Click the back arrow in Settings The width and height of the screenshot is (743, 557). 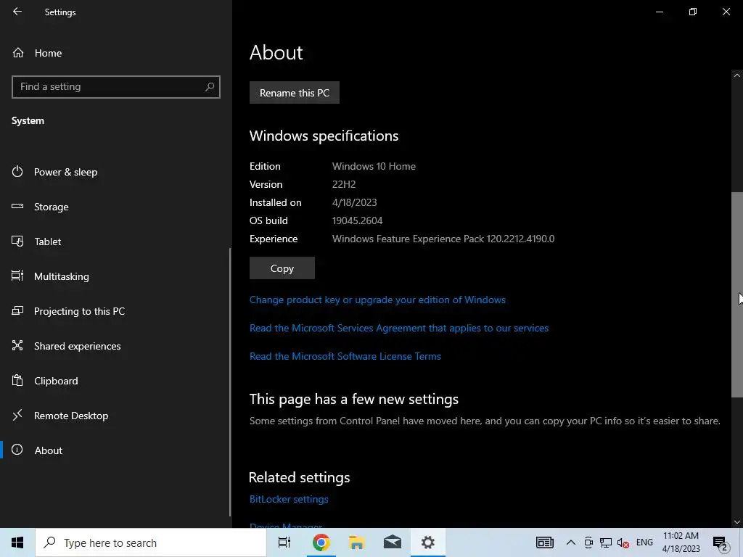coord(17,12)
